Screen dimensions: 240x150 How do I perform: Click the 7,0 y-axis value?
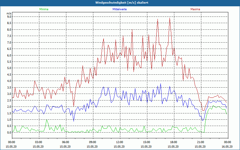point(10,42)
